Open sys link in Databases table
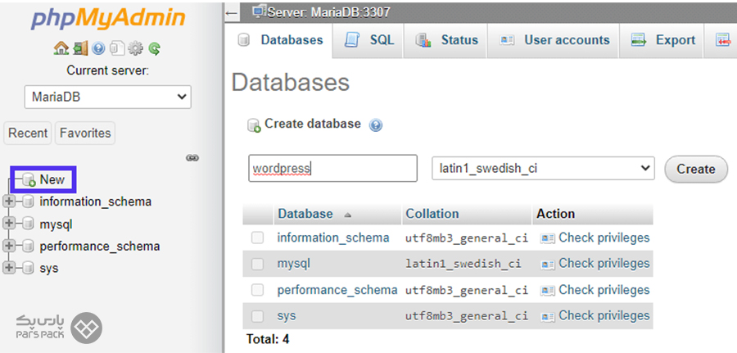Image resolution: width=737 pixels, height=353 pixels. coord(287,316)
